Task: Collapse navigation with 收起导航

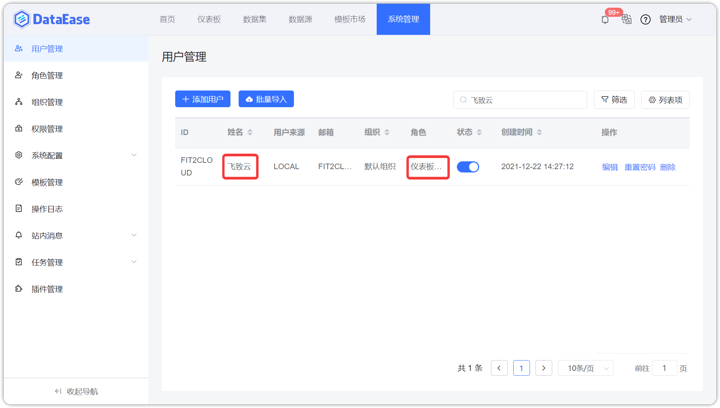Action: coord(76,391)
